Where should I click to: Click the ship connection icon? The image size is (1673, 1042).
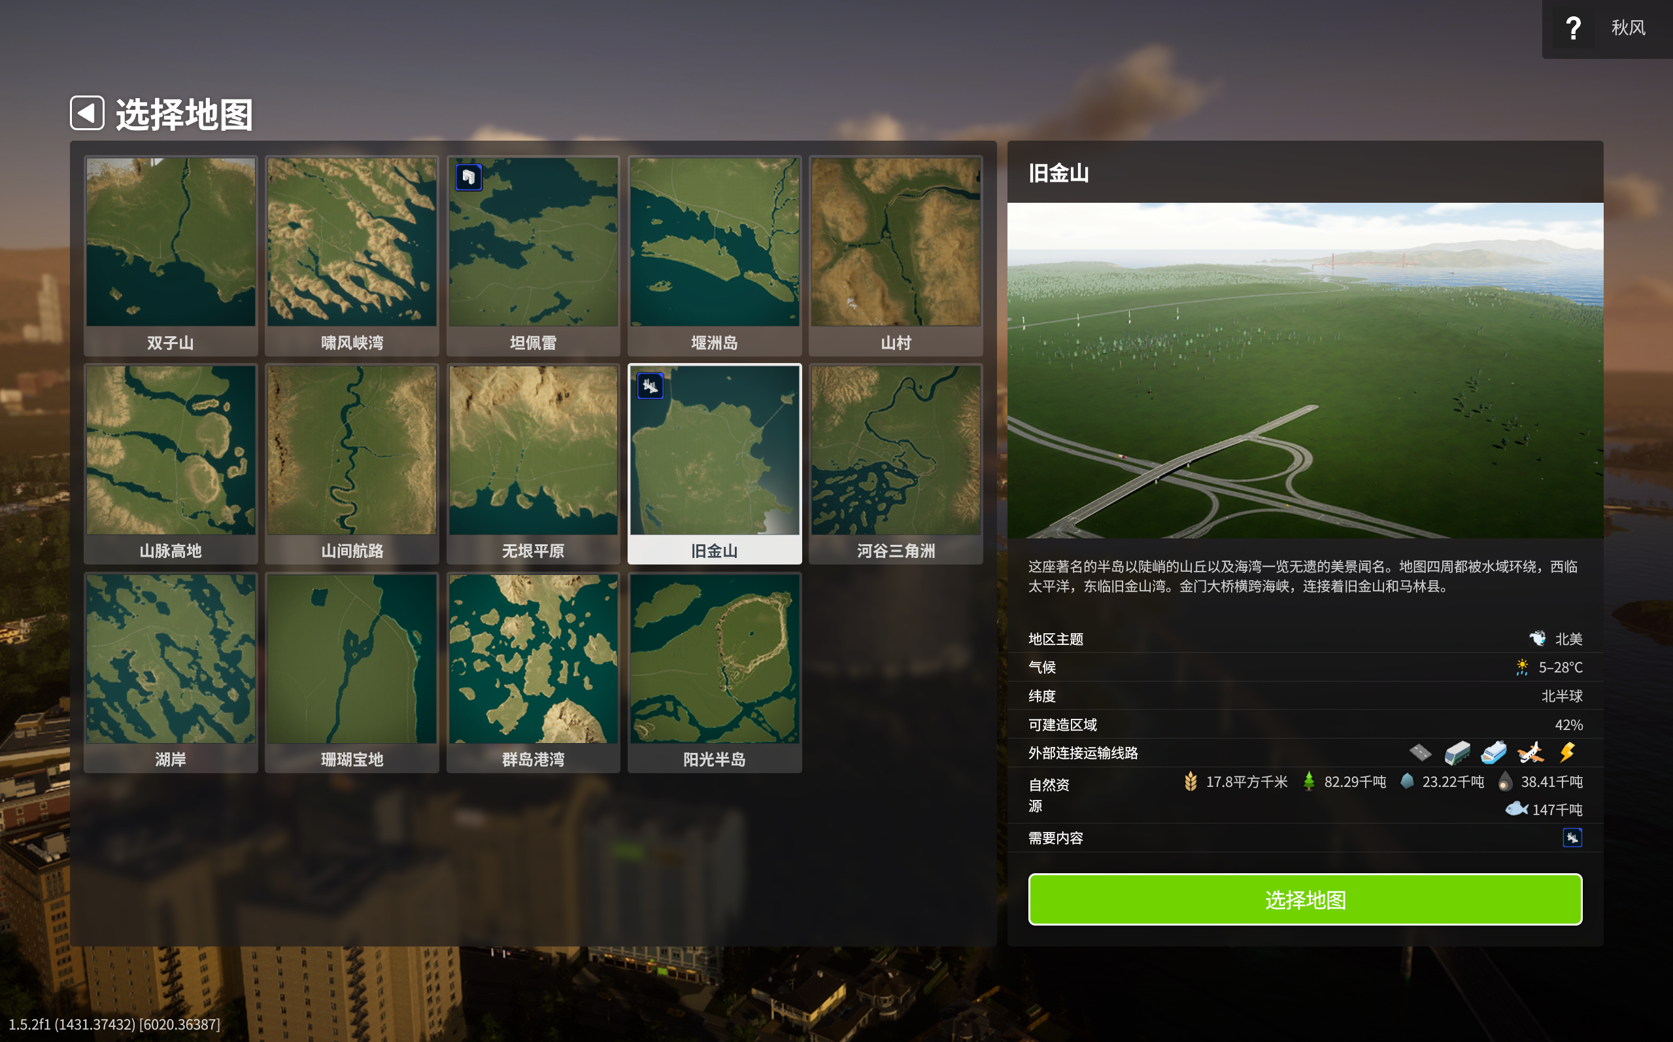pyautogui.click(x=1493, y=752)
